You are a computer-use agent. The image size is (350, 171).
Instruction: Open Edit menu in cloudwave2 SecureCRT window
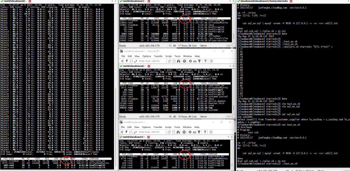click(130, 56)
